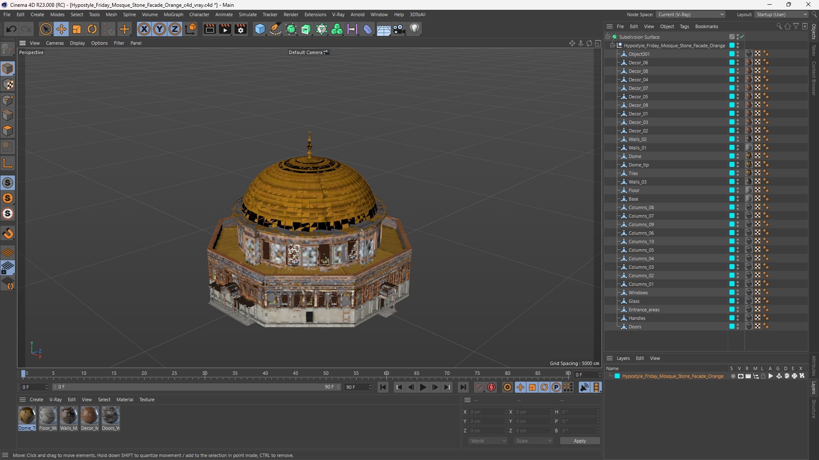Open the V-Ray menu
The width and height of the screenshot is (819, 460).
click(338, 14)
